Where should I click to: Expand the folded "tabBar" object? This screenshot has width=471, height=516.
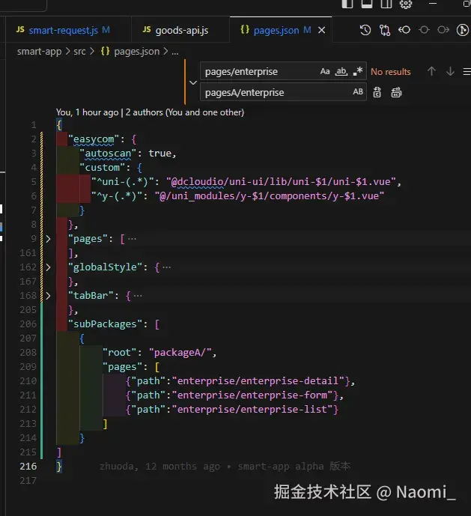pos(48,296)
